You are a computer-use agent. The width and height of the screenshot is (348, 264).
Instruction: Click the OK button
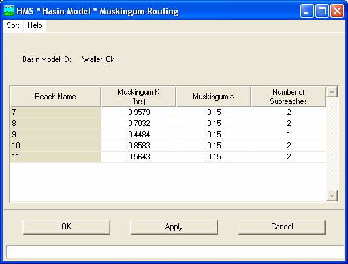(x=67, y=227)
